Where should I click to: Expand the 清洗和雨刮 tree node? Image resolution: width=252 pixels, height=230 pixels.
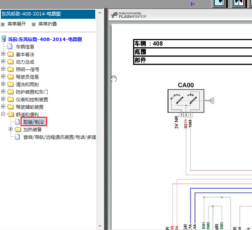click(3, 84)
